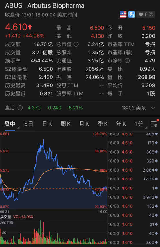Screen dimensions: 160x247
Task: Tap the diamond icon beside trade 31
Action: [156, 224]
